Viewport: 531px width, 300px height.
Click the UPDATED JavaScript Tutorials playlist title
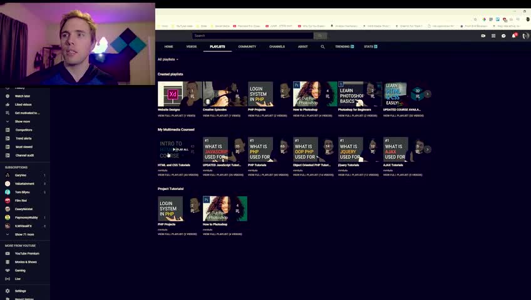point(222,165)
